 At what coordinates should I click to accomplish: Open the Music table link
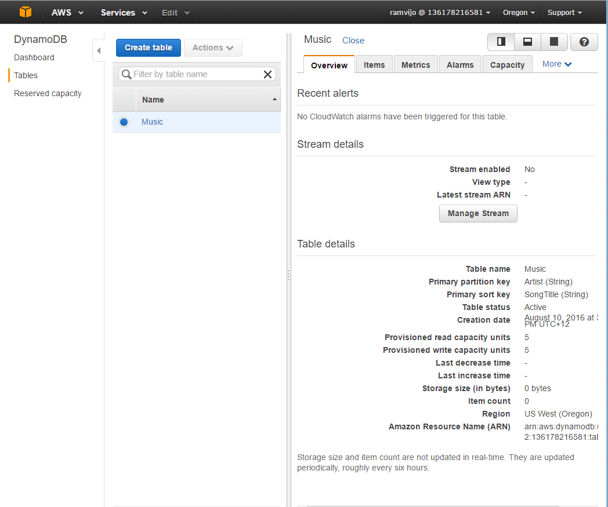click(x=152, y=122)
